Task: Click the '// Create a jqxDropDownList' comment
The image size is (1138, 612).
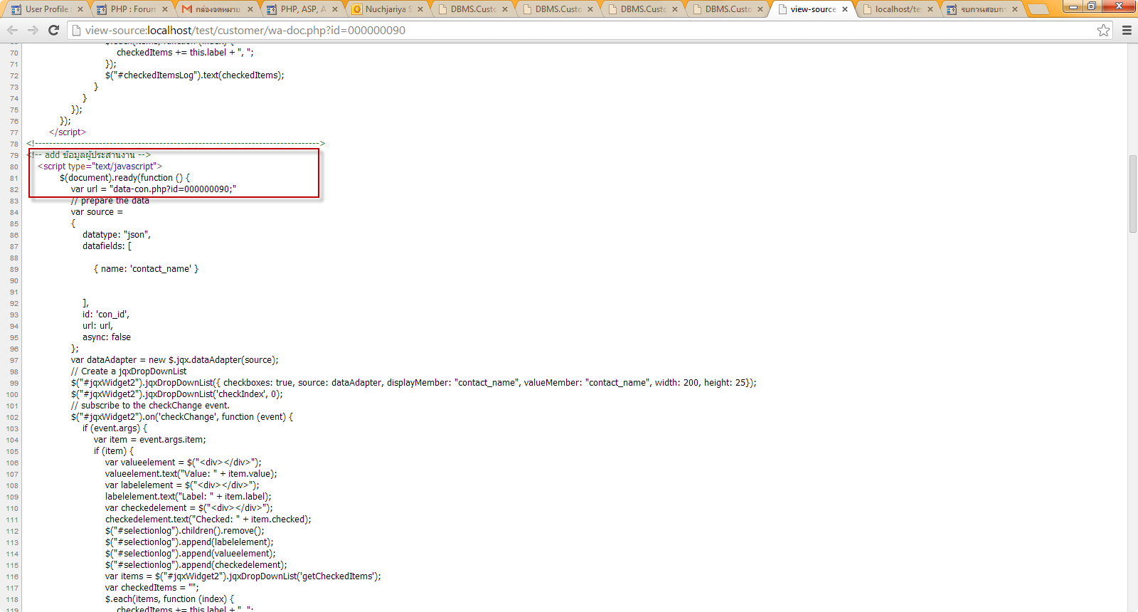Action: (x=129, y=371)
